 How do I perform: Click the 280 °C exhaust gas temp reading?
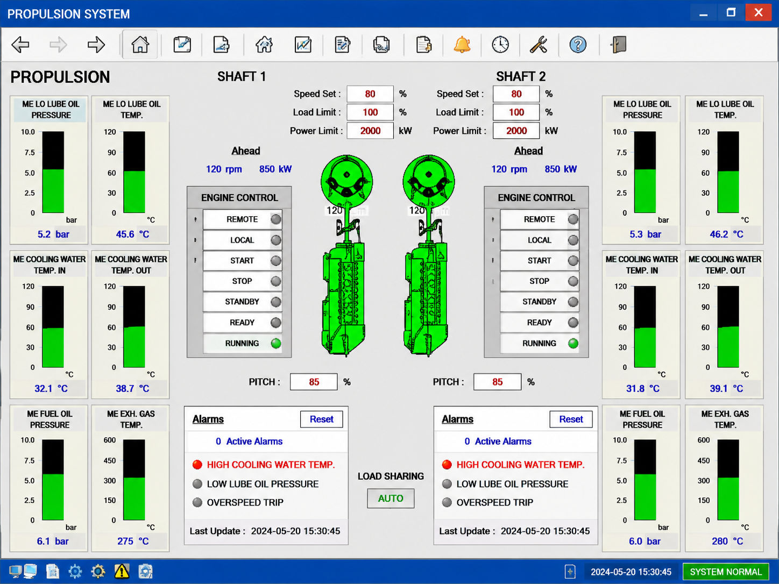coord(727,542)
